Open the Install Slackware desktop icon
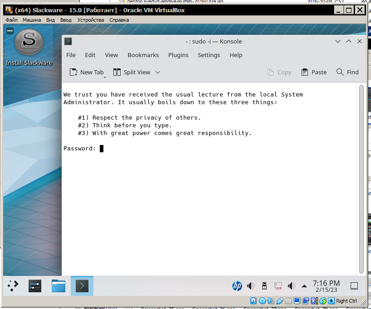The width and height of the screenshot is (371, 309). pos(29,47)
